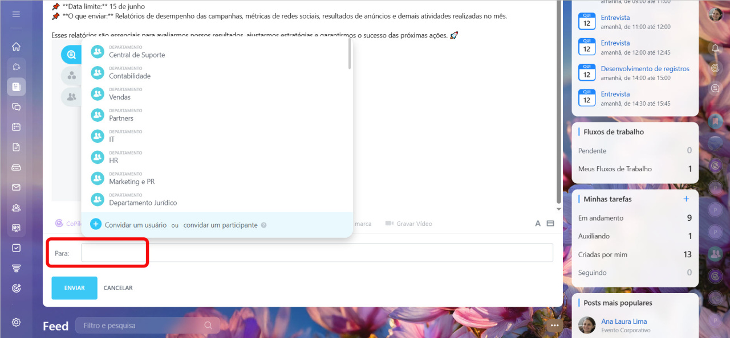
Task: Open Pendente workflows row
Action: [635, 151]
